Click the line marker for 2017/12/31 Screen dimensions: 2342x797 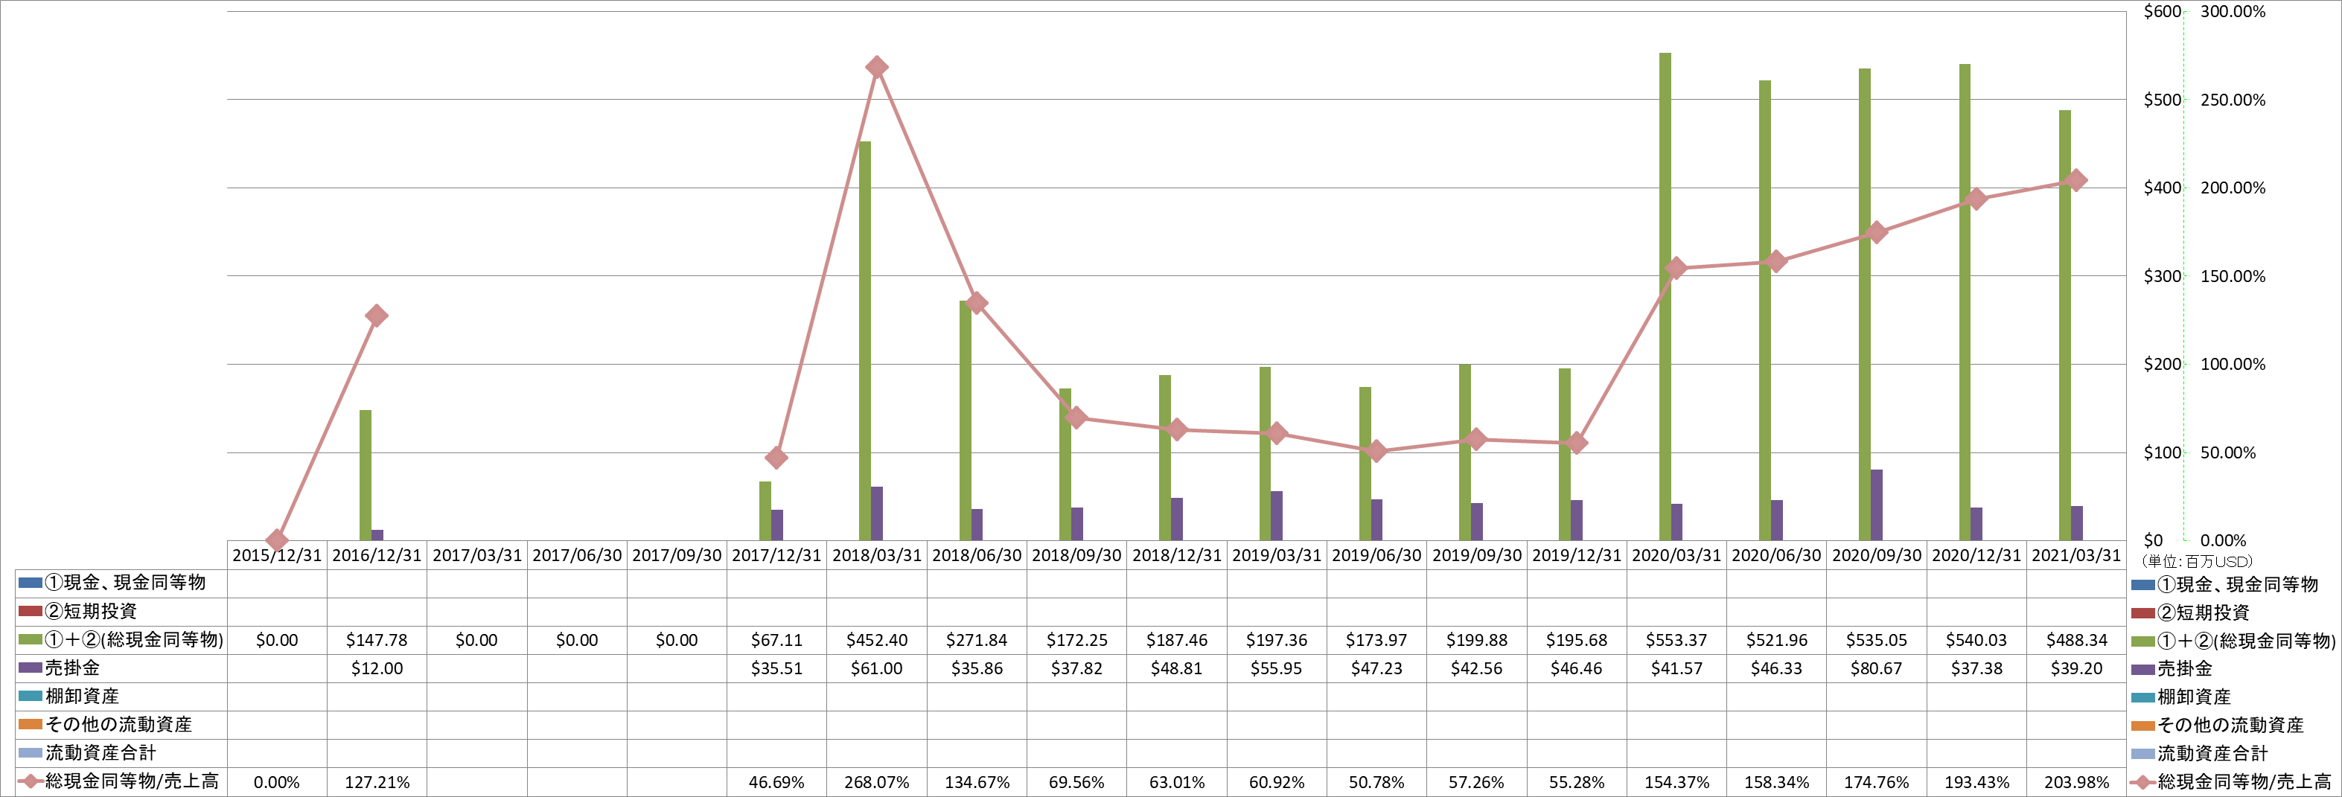coord(776,458)
